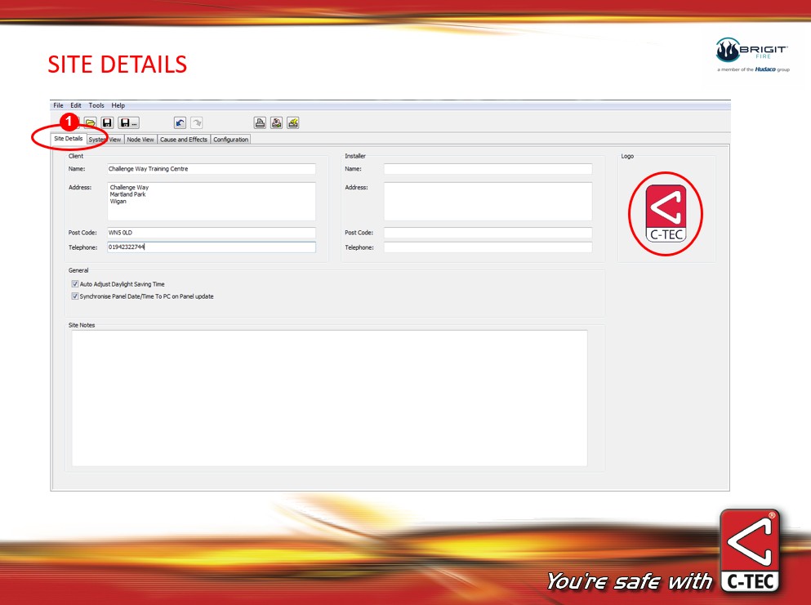Click the printer-style icon with red mark

point(277,123)
